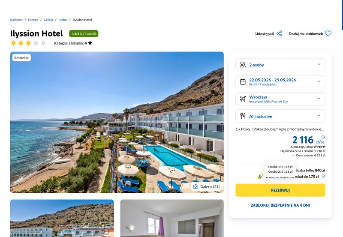
Task: Open Rodos breadcrumb link
Action: pos(63,20)
